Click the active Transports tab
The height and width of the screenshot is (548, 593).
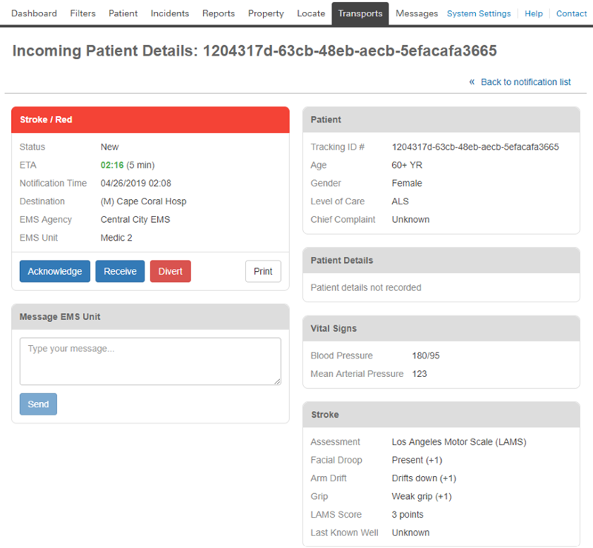click(x=360, y=13)
